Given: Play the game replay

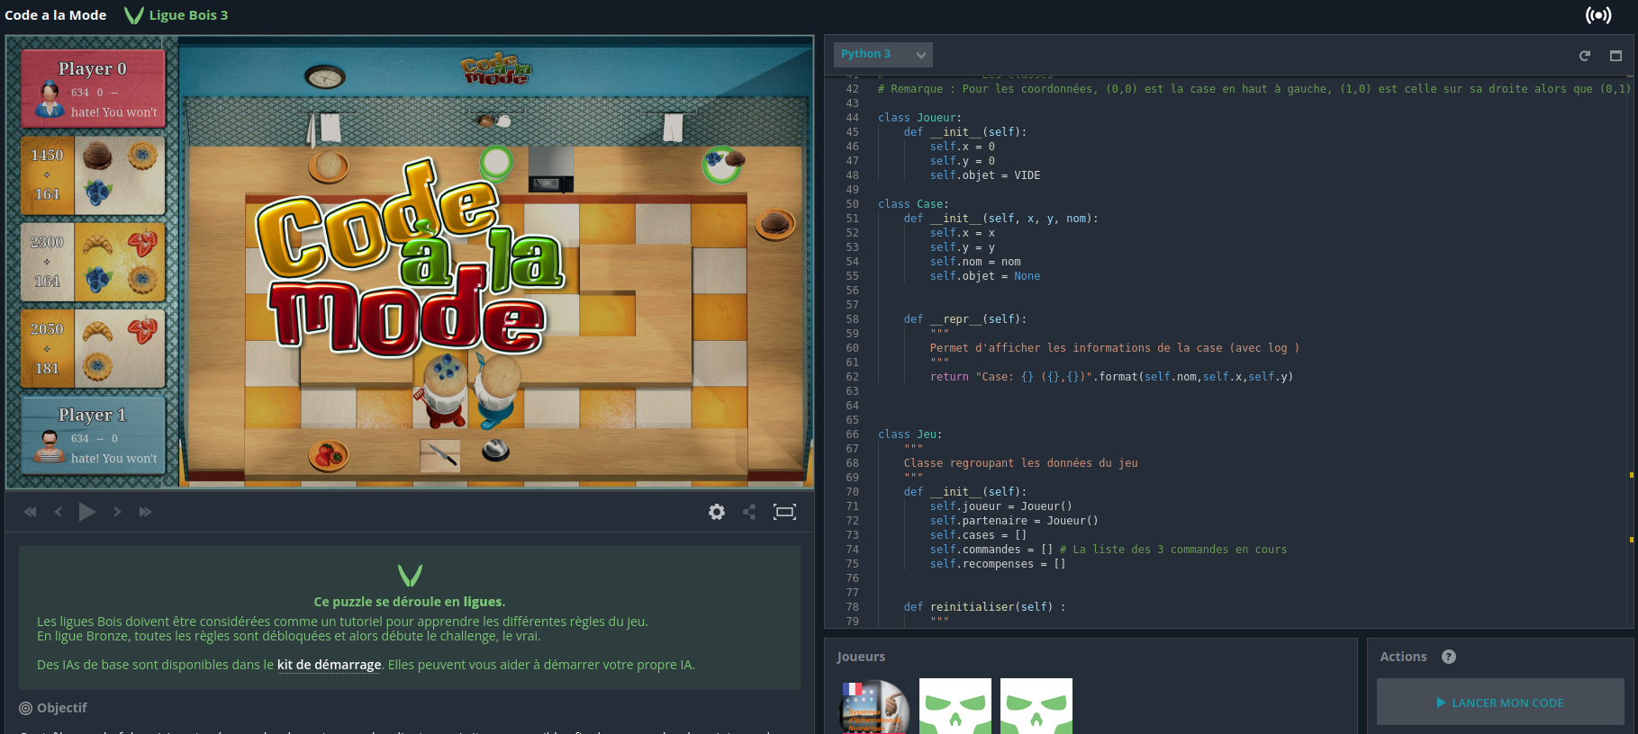Looking at the screenshot, I should (x=87, y=512).
